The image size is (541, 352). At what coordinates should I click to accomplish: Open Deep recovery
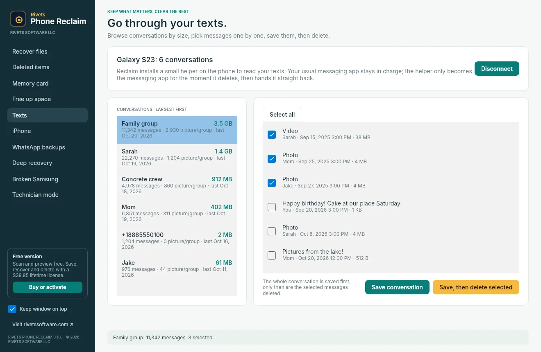click(48, 163)
